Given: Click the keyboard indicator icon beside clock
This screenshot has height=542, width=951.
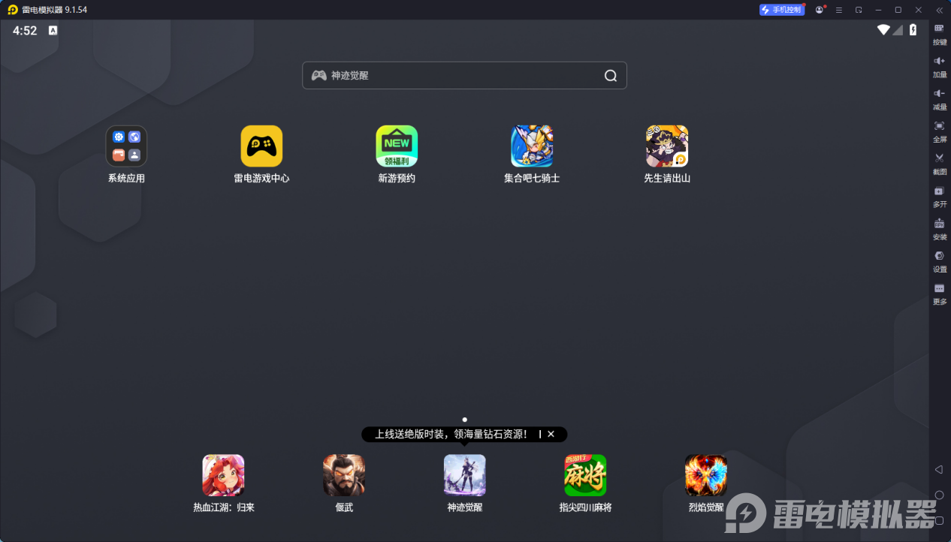Looking at the screenshot, I should coord(53,31).
